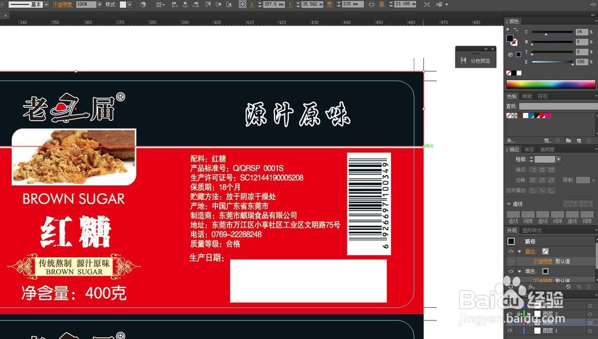The width and height of the screenshot is (598, 339).
Task: Click horizontal align right icon
Action: [196, 5]
